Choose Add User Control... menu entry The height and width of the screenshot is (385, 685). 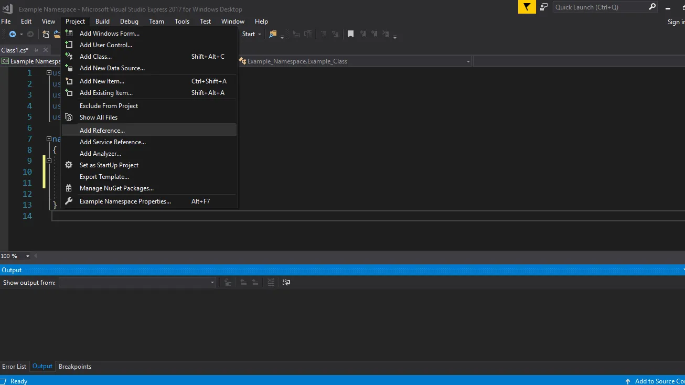coord(149,45)
